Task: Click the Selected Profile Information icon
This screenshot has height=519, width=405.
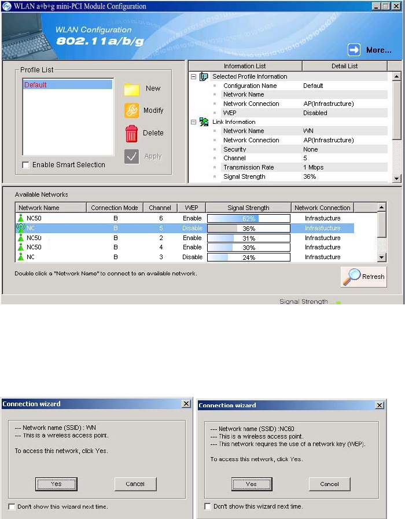Action: pos(204,76)
